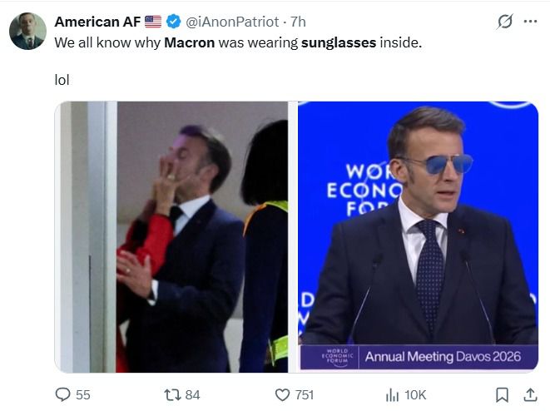Image resolution: width=550 pixels, height=411 pixels.
Task: Open the view analytics bar-chart icon
Action: [392, 394]
